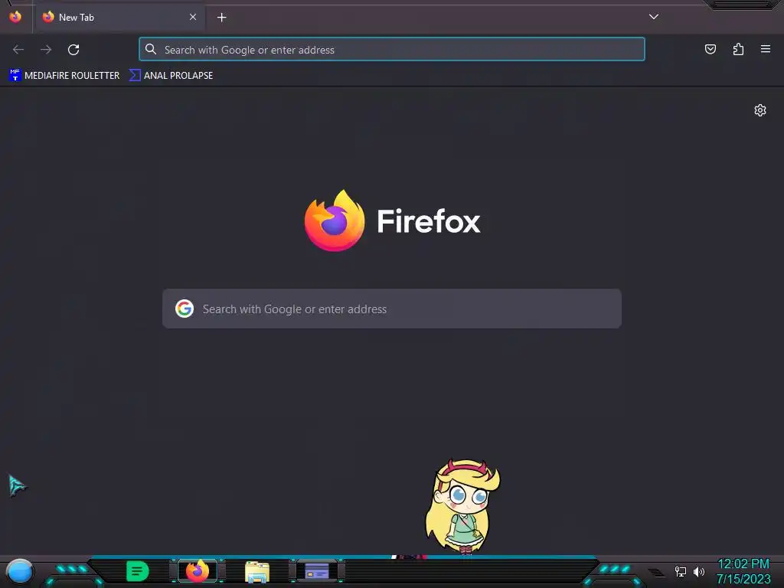Go back one page arrow
Viewport: 784px width, 588px height.
[18, 50]
